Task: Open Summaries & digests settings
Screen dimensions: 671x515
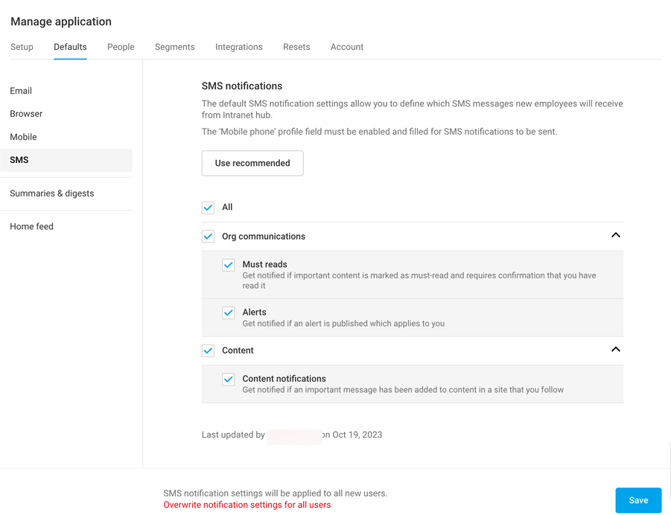Action: pyautogui.click(x=51, y=193)
